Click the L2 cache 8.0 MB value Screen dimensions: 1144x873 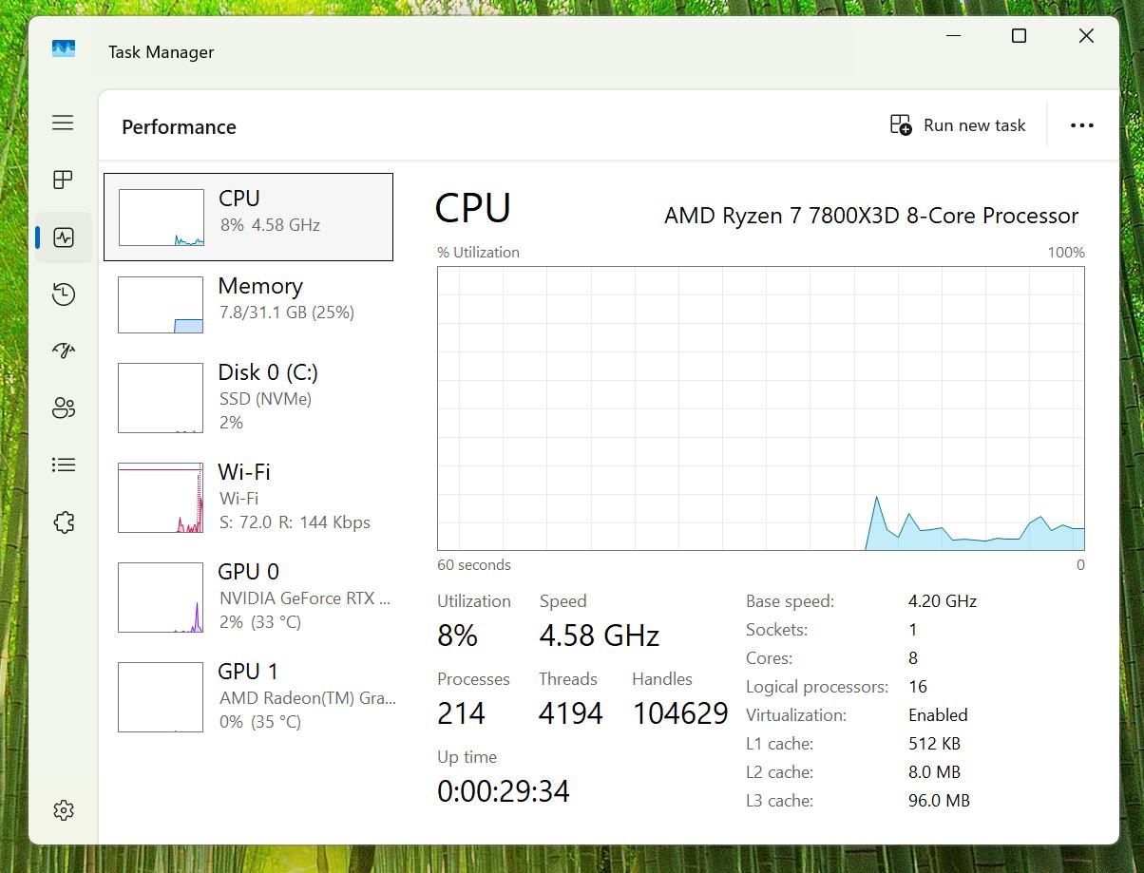coord(934,772)
